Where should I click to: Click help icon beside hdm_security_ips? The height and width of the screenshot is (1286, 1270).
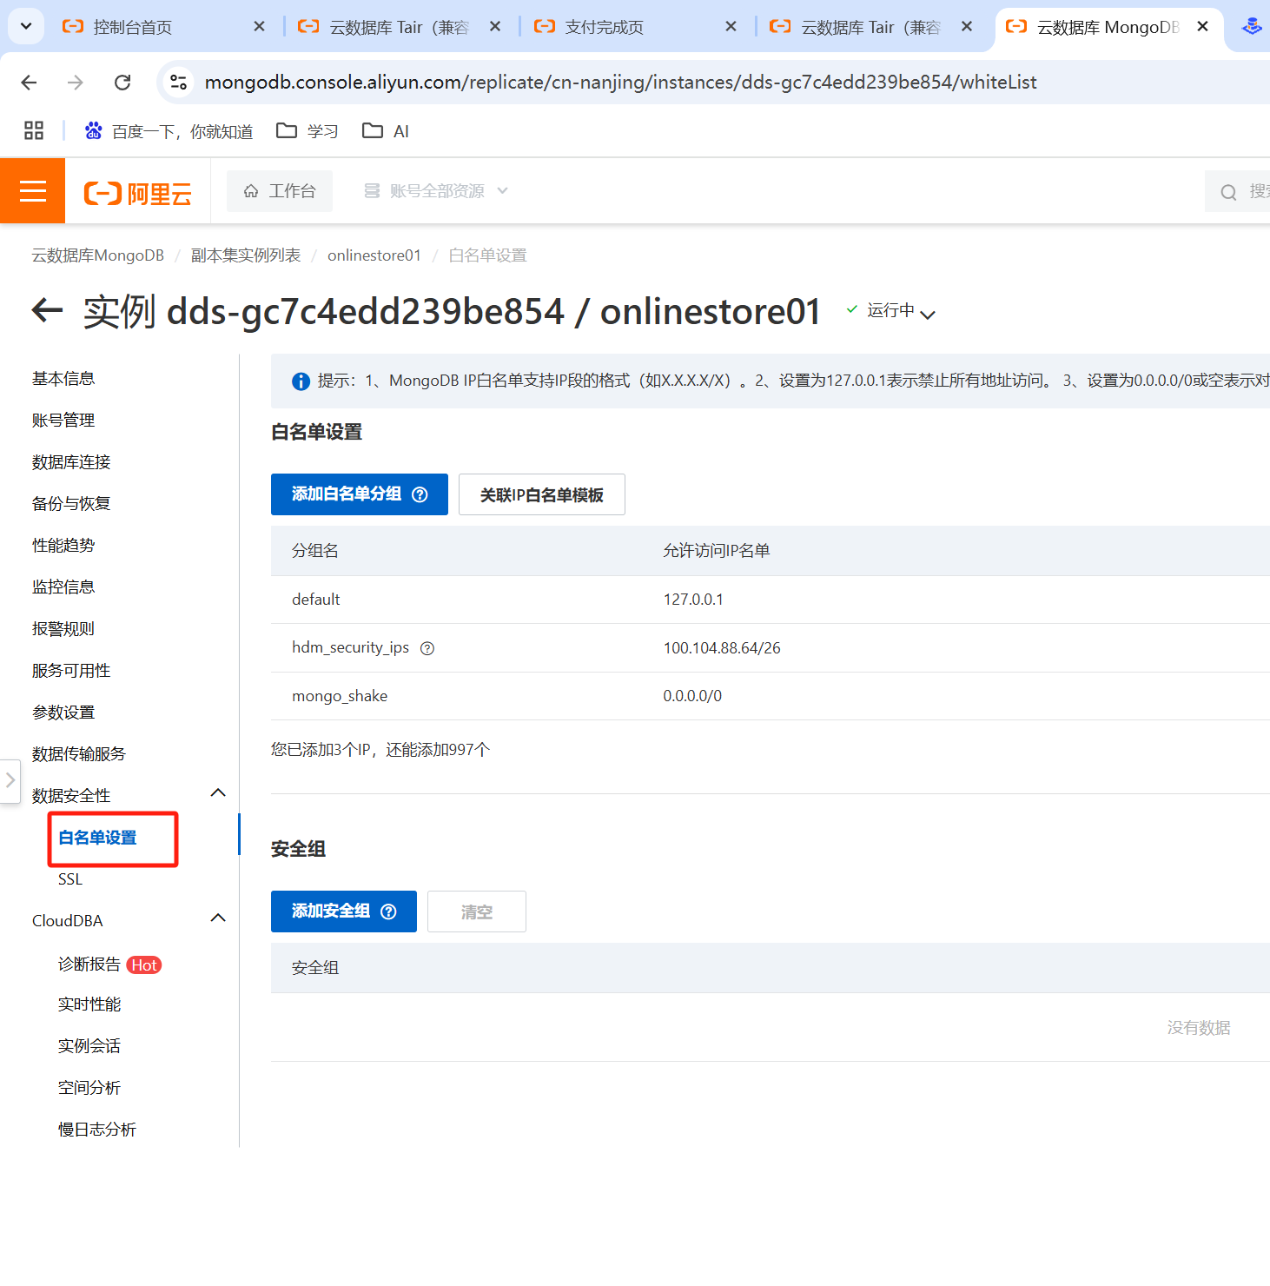point(427,648)
